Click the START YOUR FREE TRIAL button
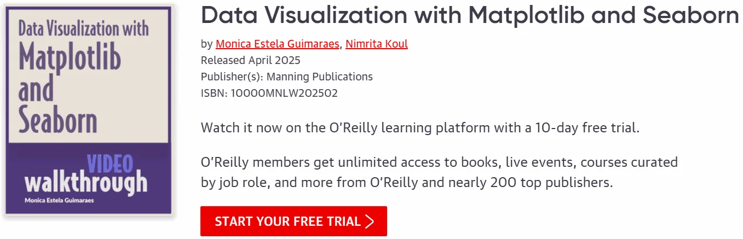743x239 pixels. (293, 221)
